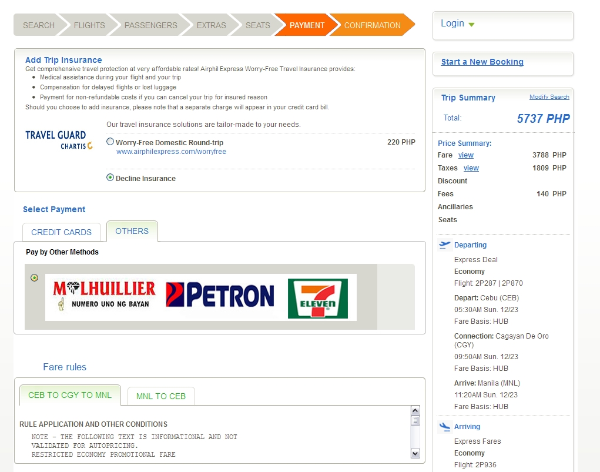The width and height of the screenshot is (600, 472).
Task: Click the Fare rules heading
Action: (x=65, y=367)
